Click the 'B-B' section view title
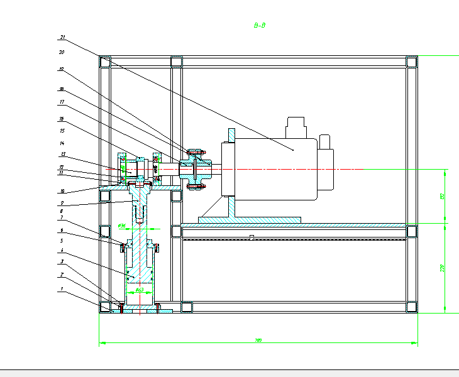The width and height of the screenshot is (459, 377). pos(260,25)
